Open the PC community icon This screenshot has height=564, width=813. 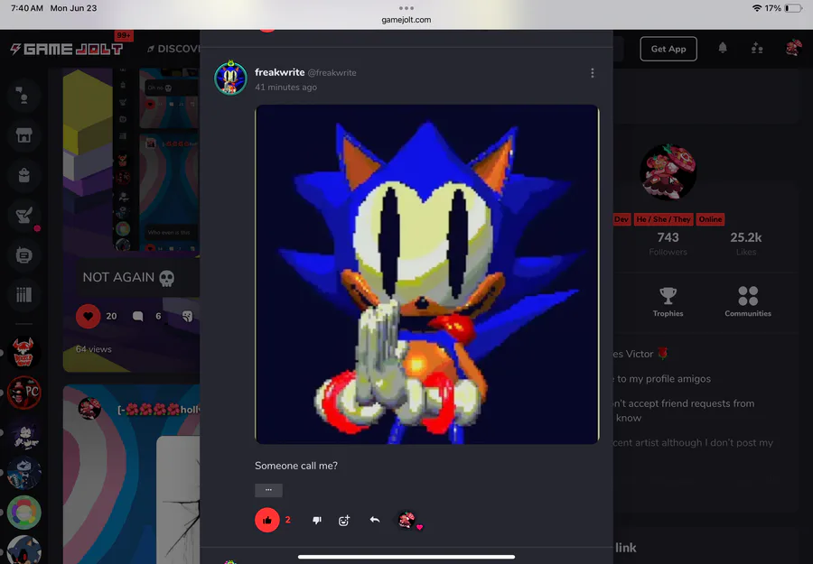click(23, 393)
